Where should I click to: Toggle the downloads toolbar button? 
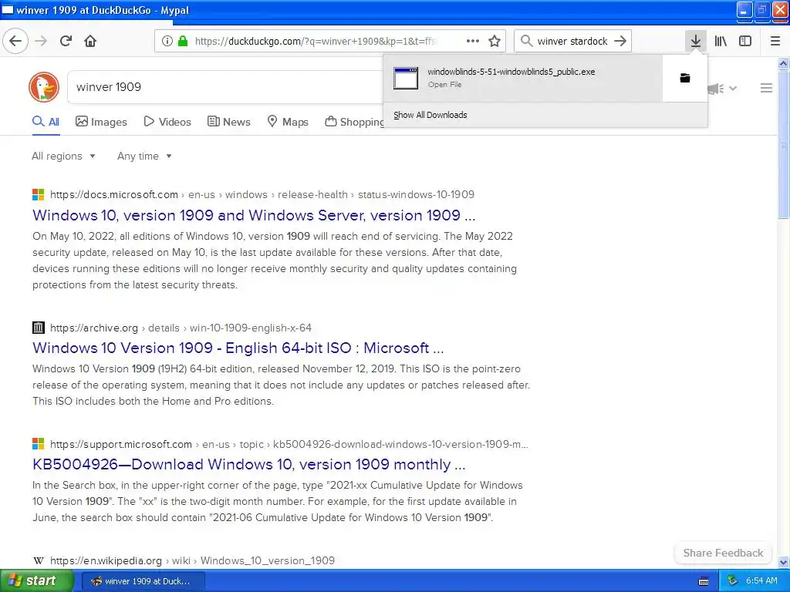click(x=695, y=41)
